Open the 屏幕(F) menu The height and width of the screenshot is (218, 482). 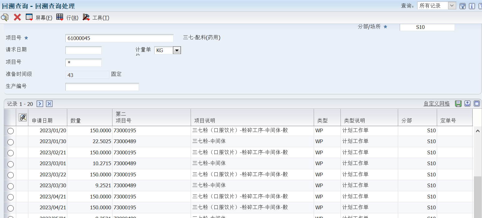coord(39,18)
